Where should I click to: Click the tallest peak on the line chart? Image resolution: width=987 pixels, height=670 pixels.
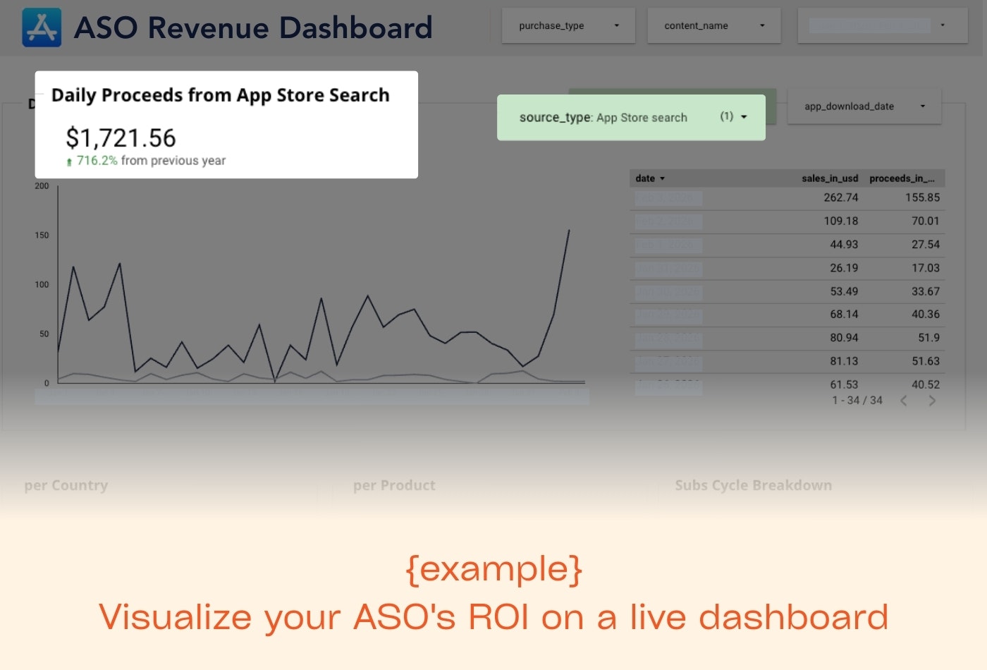tap(568, 231)
